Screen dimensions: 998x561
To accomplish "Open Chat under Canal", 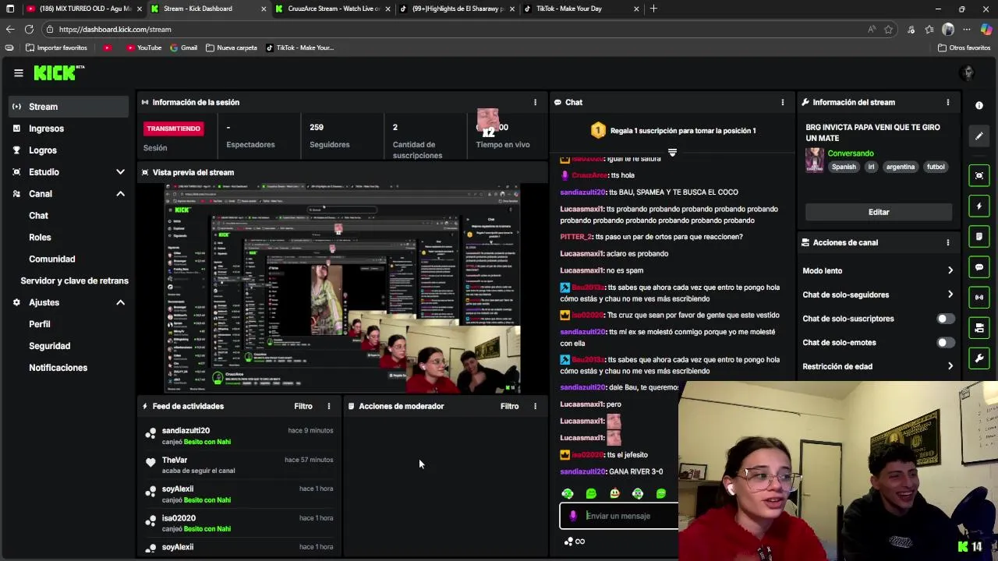I will 39,215.
